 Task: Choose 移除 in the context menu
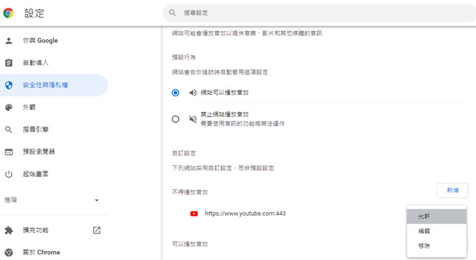437,246
